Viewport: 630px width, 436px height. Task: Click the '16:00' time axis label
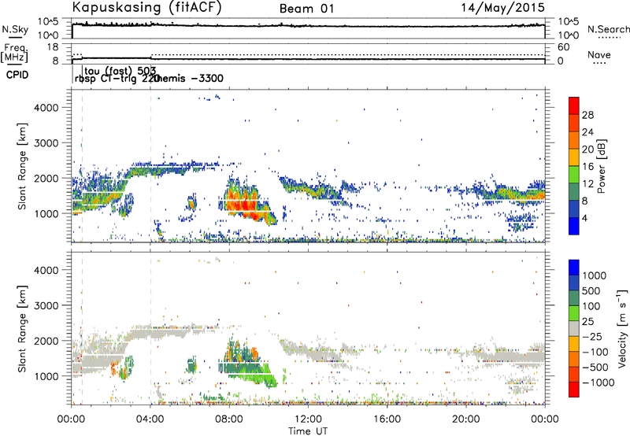pos(387,419)
